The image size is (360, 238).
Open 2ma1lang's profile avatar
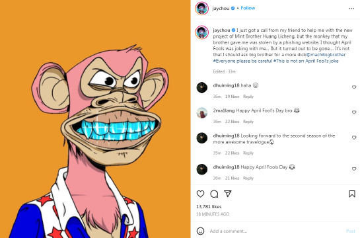click(x=202, y=113)
